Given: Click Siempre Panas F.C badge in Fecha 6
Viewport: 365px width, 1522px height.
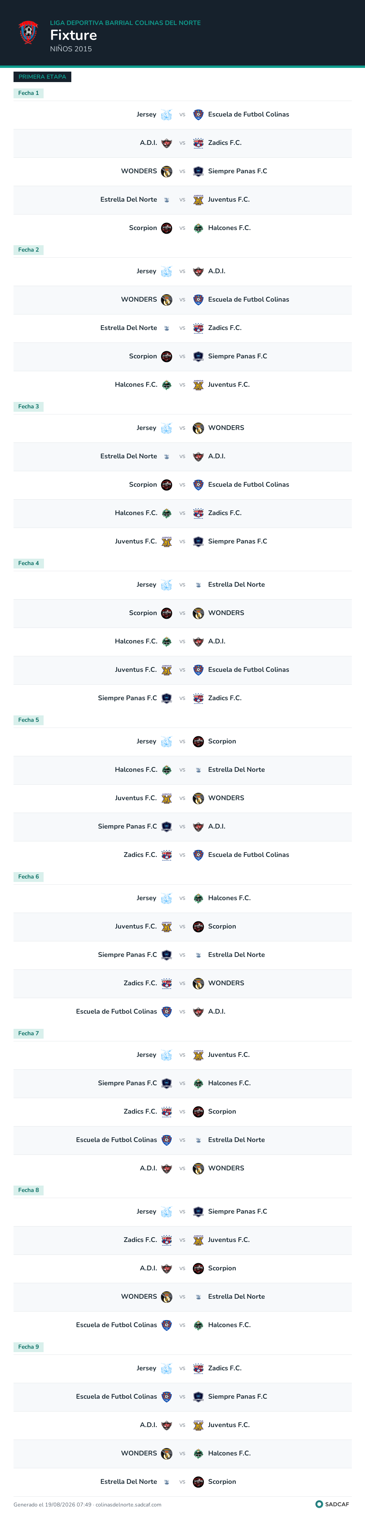Looking at the screenshot, I should coord(167,955).
